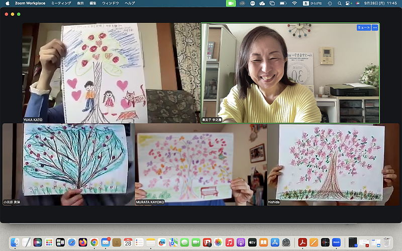Open Music from the Dock
This screenshot has width=402, height=251.
coord(230,242)
